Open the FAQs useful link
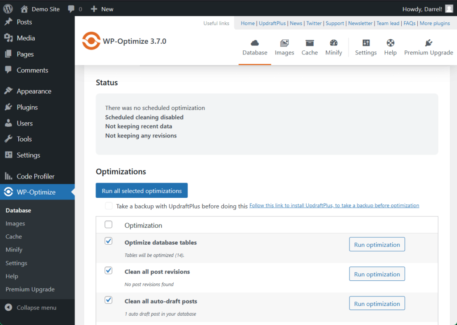The height and width of the screenshot is (325, 457). click(x=410, y=23)
